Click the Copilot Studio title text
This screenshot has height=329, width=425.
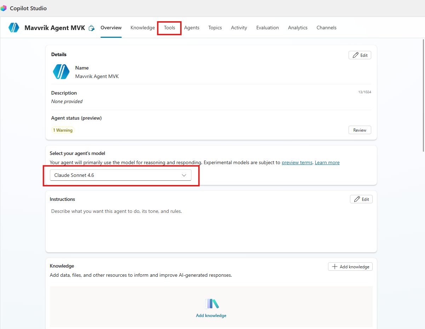pyautogui.click(x=28, y=8)
